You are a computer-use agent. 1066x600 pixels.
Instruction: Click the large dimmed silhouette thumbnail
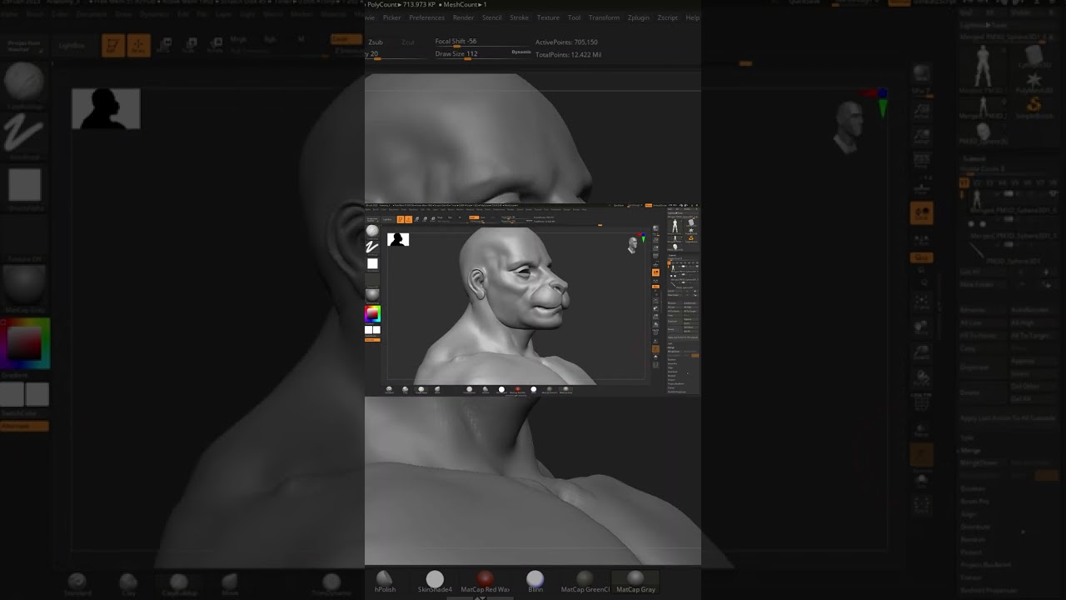tap(106, 108)
